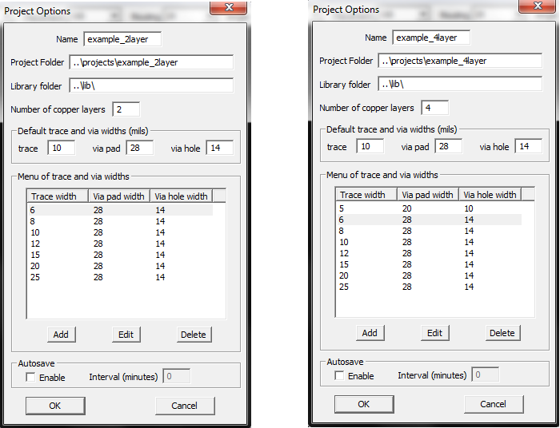Image resolution: width=560 pixels, height=428 pixels.
Task: Click default via hole field in 4layer dialog
Action: [528, 146]
